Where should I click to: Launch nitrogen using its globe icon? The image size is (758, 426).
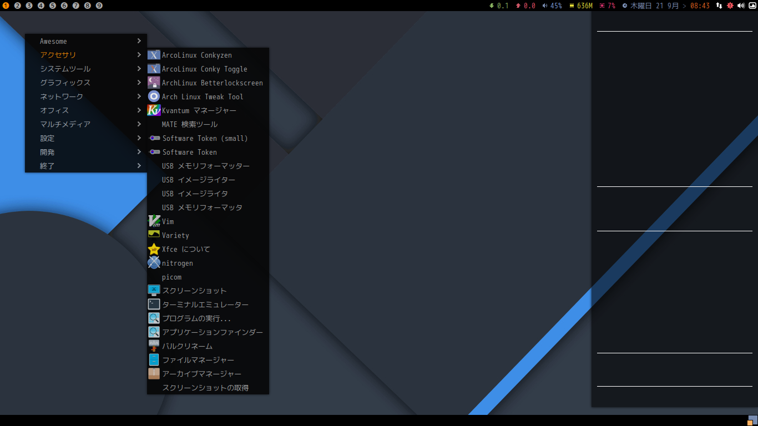point(154,263)
